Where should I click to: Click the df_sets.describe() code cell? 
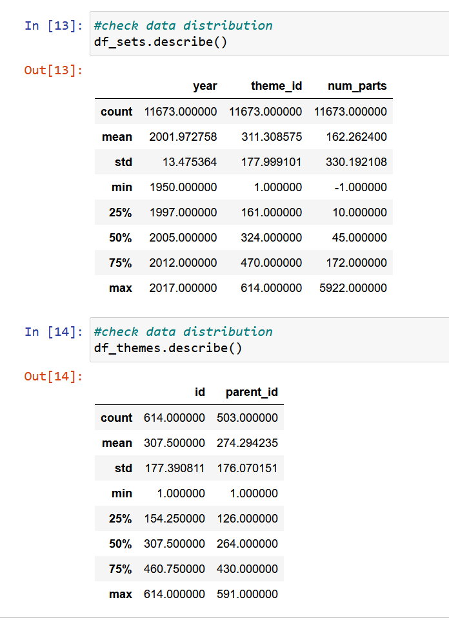(270, 34)
